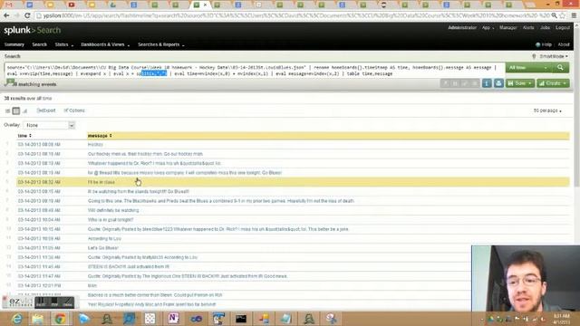Open File Explorer from the taskbar
This screenshot has height=326, width=580.
point(37,318)
